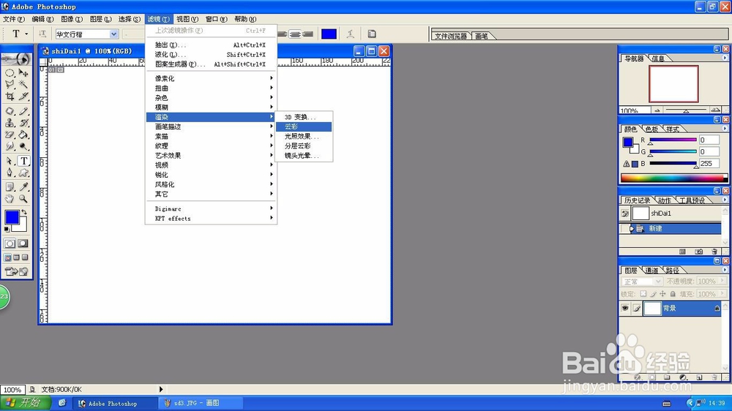
Task: Open Type tool preset picker arrow
Action: click(26, 34)
